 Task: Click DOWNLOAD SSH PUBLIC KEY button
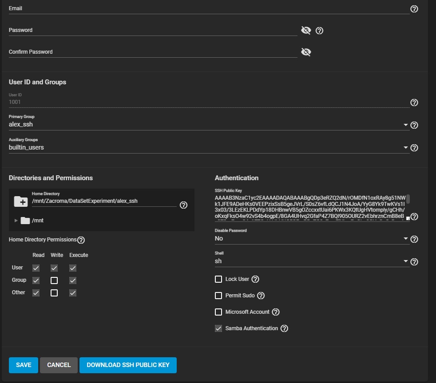pos(128,365)
